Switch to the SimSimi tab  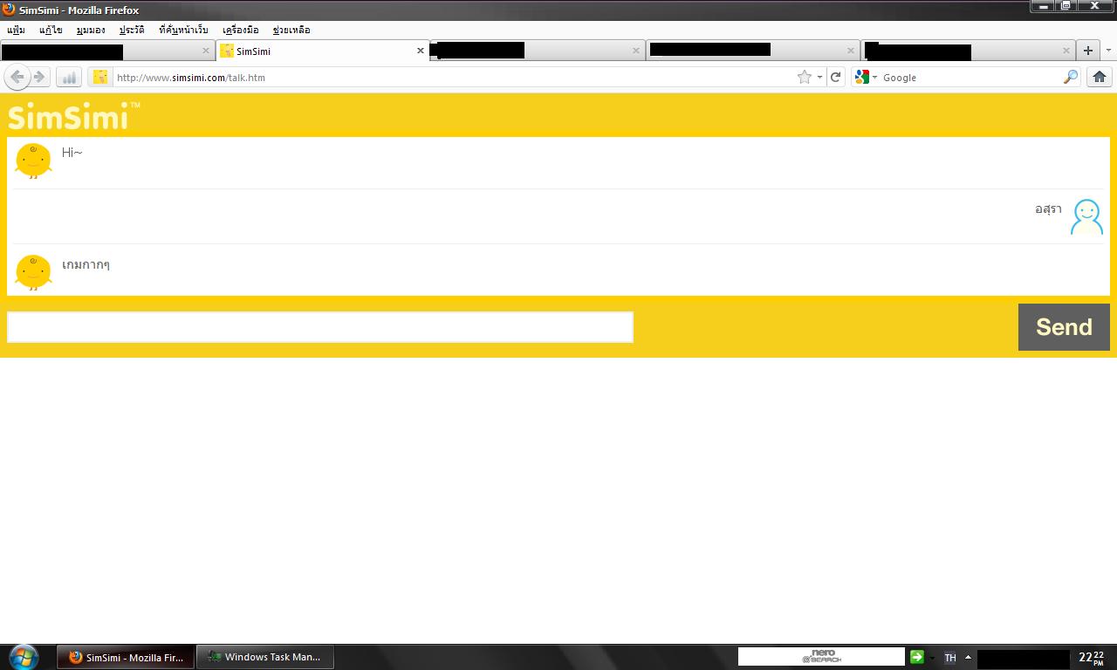322,51
